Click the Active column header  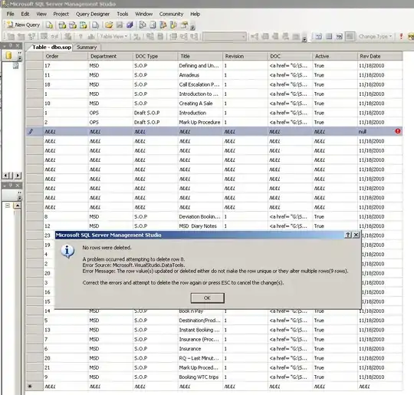click(x=335, y=56)
